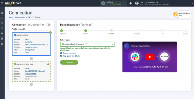The width and height of the screenshot is (194, 99).
Task: Click the plus below data source
Action: [32, 59]
